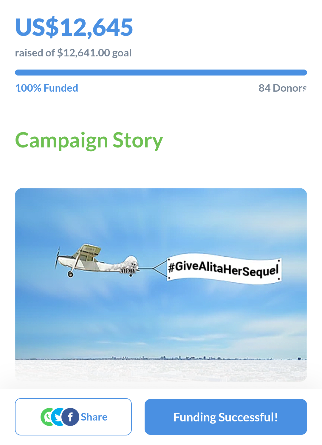
Task: Click the plane's landing wheel
Action: click(x=70, y=274)
